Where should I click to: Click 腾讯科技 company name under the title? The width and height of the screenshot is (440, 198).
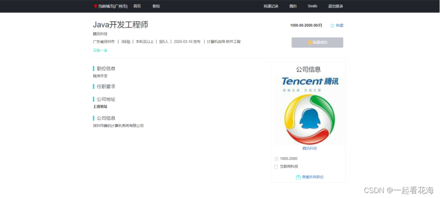[100, 34]
